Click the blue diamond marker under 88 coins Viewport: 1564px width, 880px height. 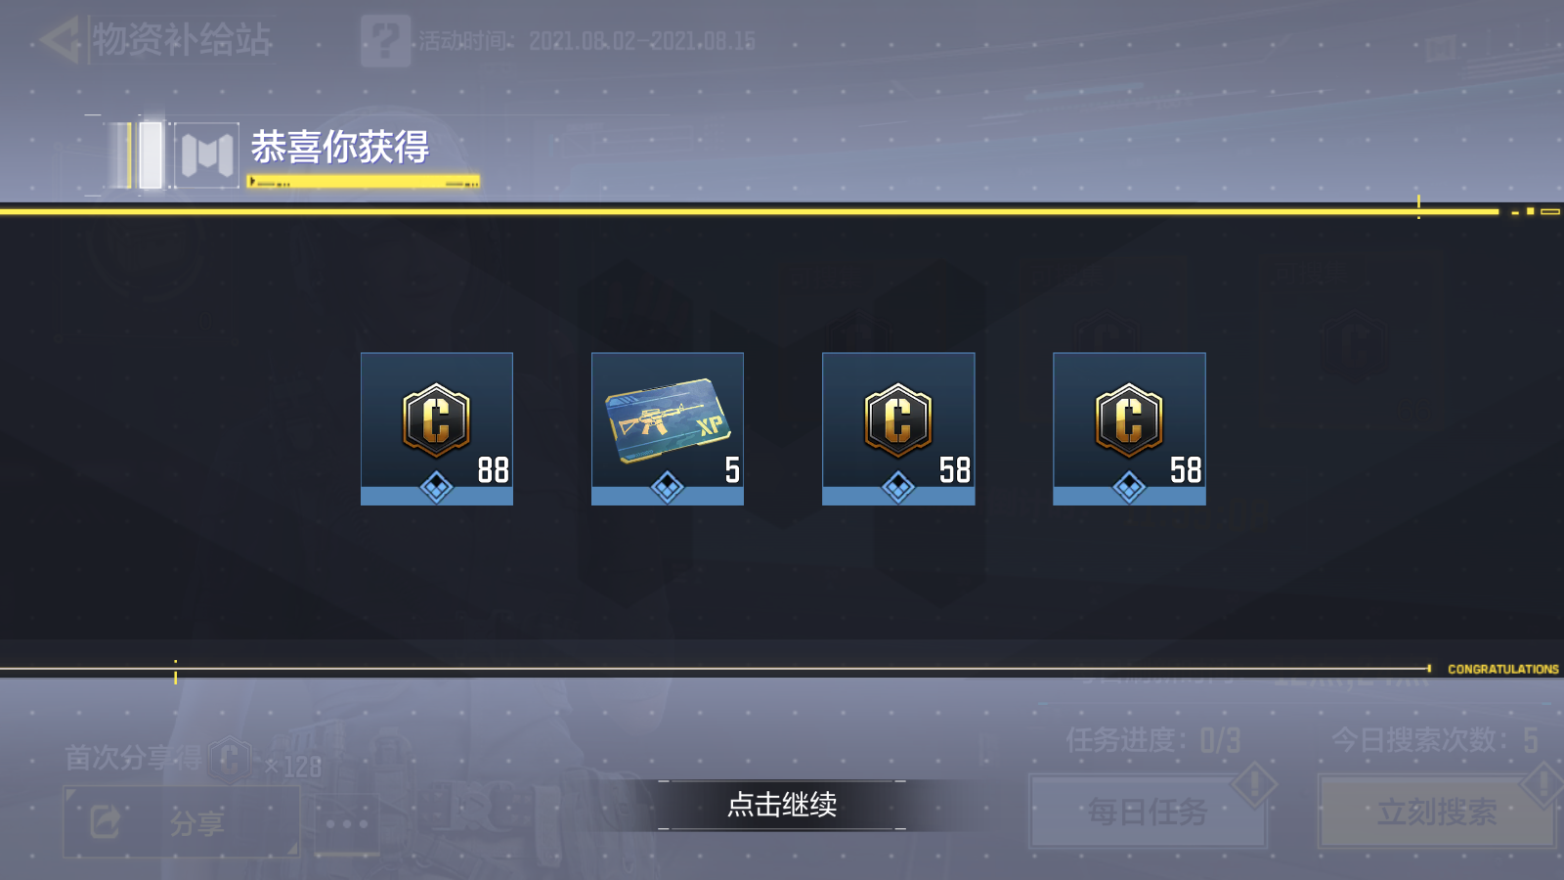pos(437,486)
